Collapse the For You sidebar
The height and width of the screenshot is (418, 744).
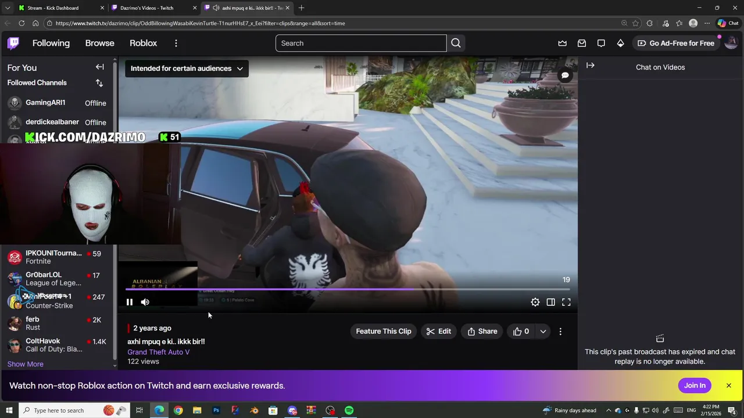tap(99, 67)
